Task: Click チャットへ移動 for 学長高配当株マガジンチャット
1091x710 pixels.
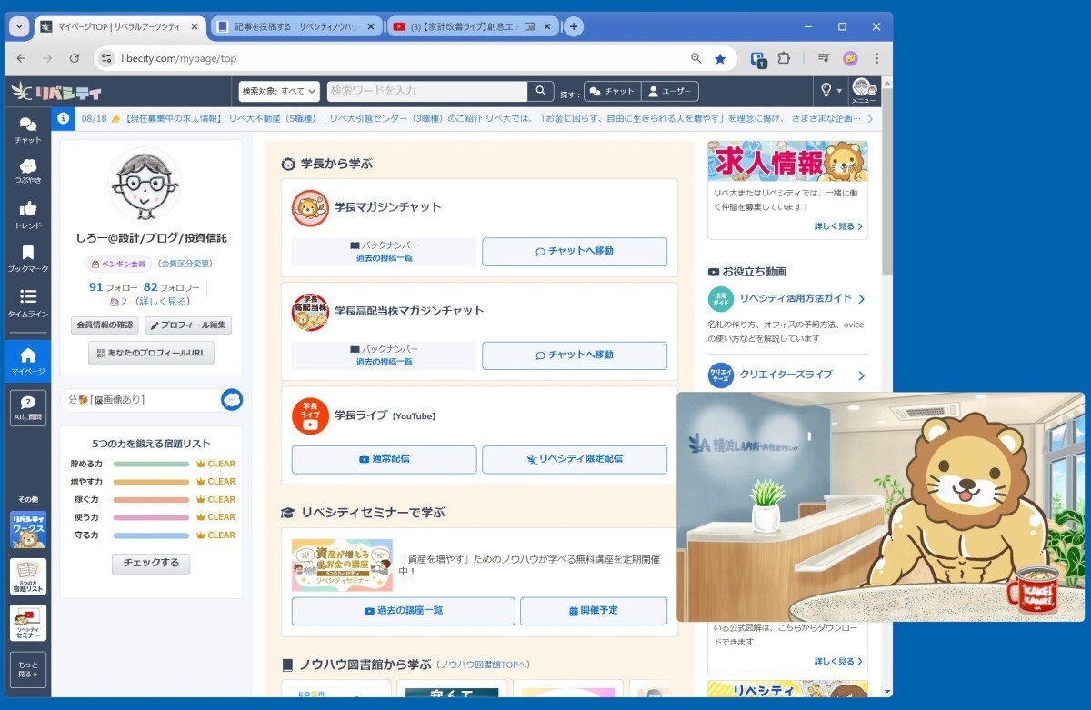Action: point(575,355)
